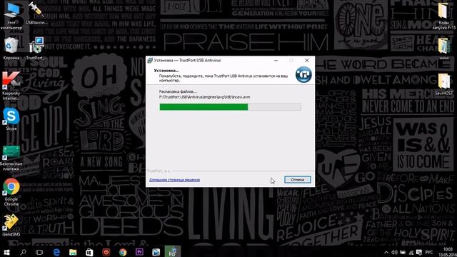Click the TrustPort logo in installer header

click(x=303, y=74)
